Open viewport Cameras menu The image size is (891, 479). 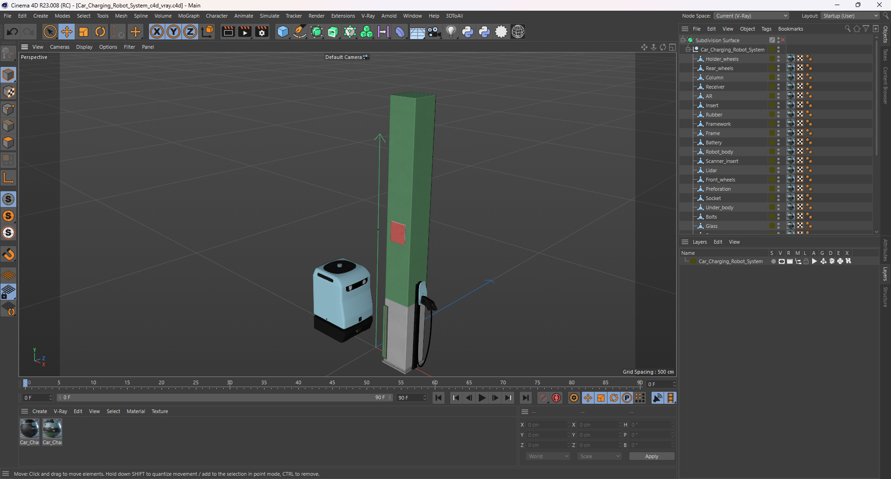coord(59,47)
